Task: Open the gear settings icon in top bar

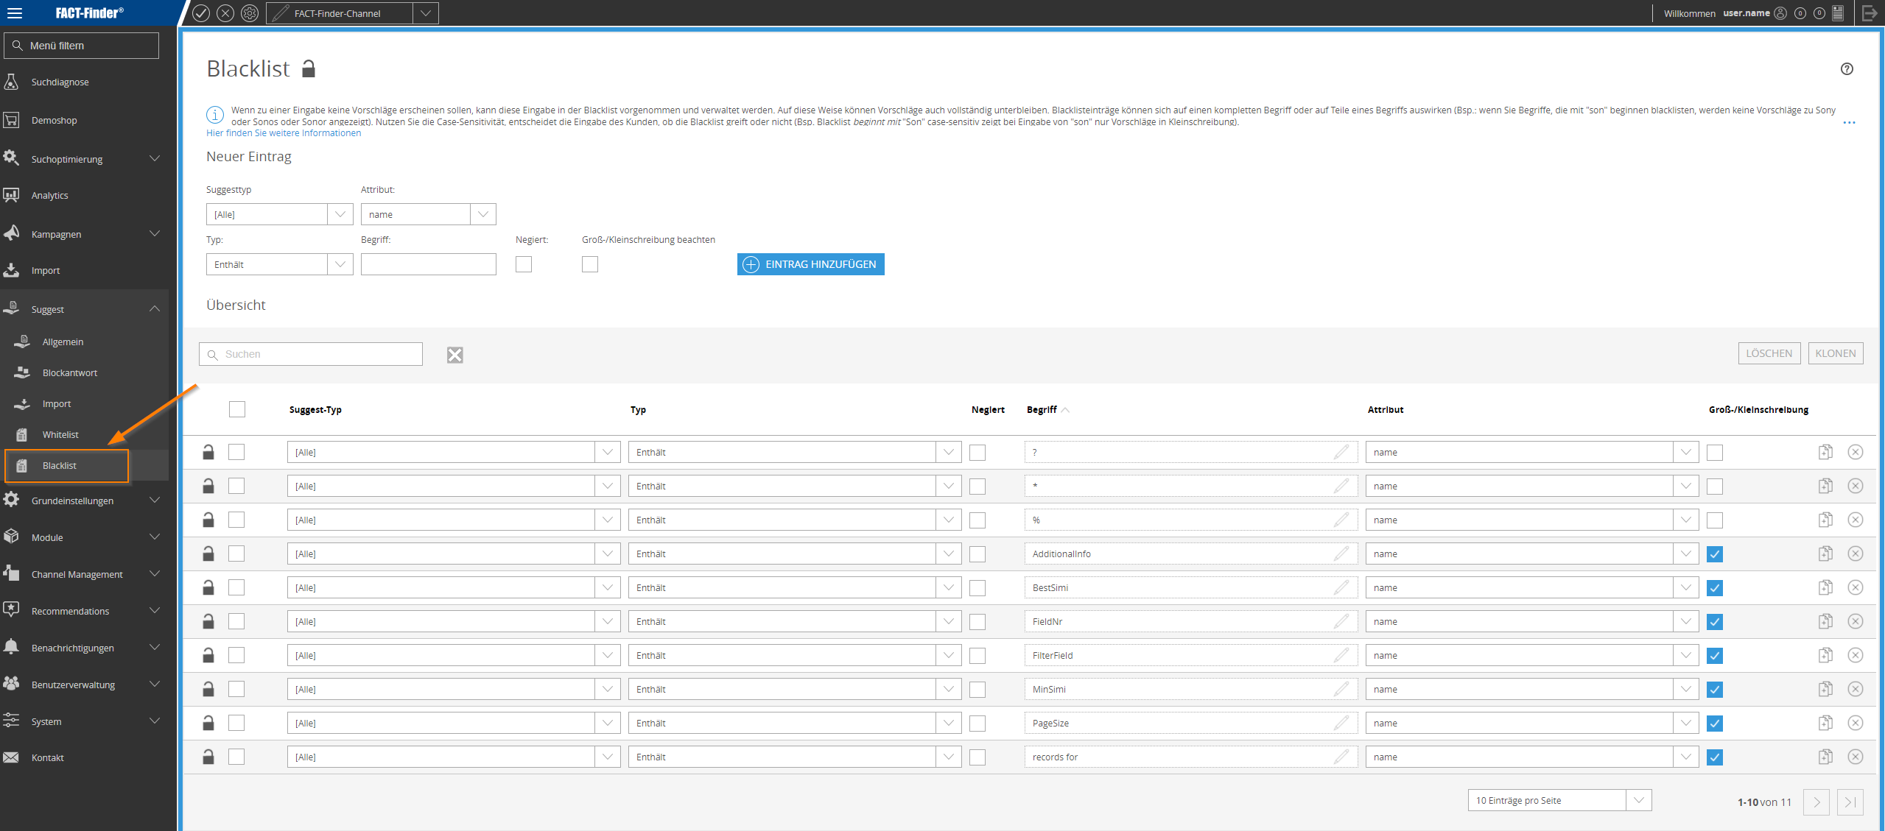Action: [x=250, y=13]
